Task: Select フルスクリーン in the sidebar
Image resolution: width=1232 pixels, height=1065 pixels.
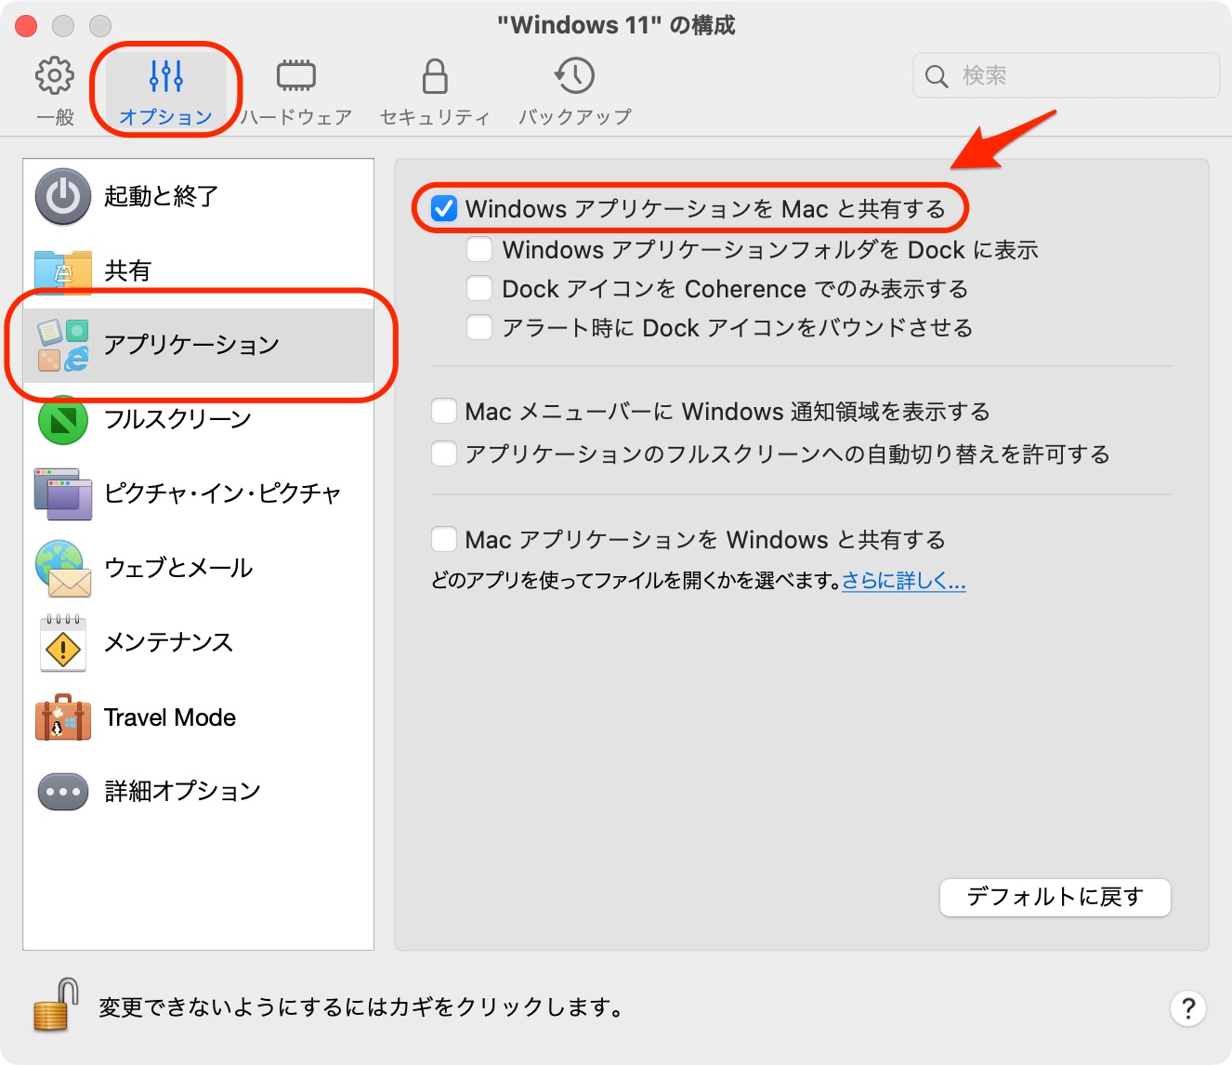Action: 199,419
